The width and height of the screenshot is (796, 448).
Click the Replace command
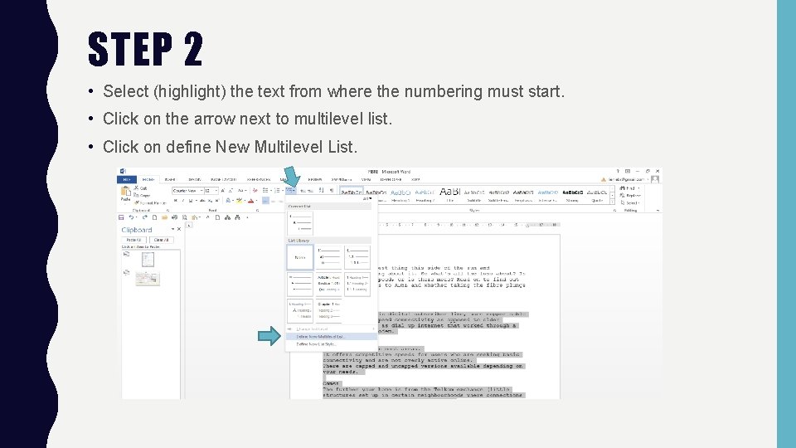click(x=630, y=195)
